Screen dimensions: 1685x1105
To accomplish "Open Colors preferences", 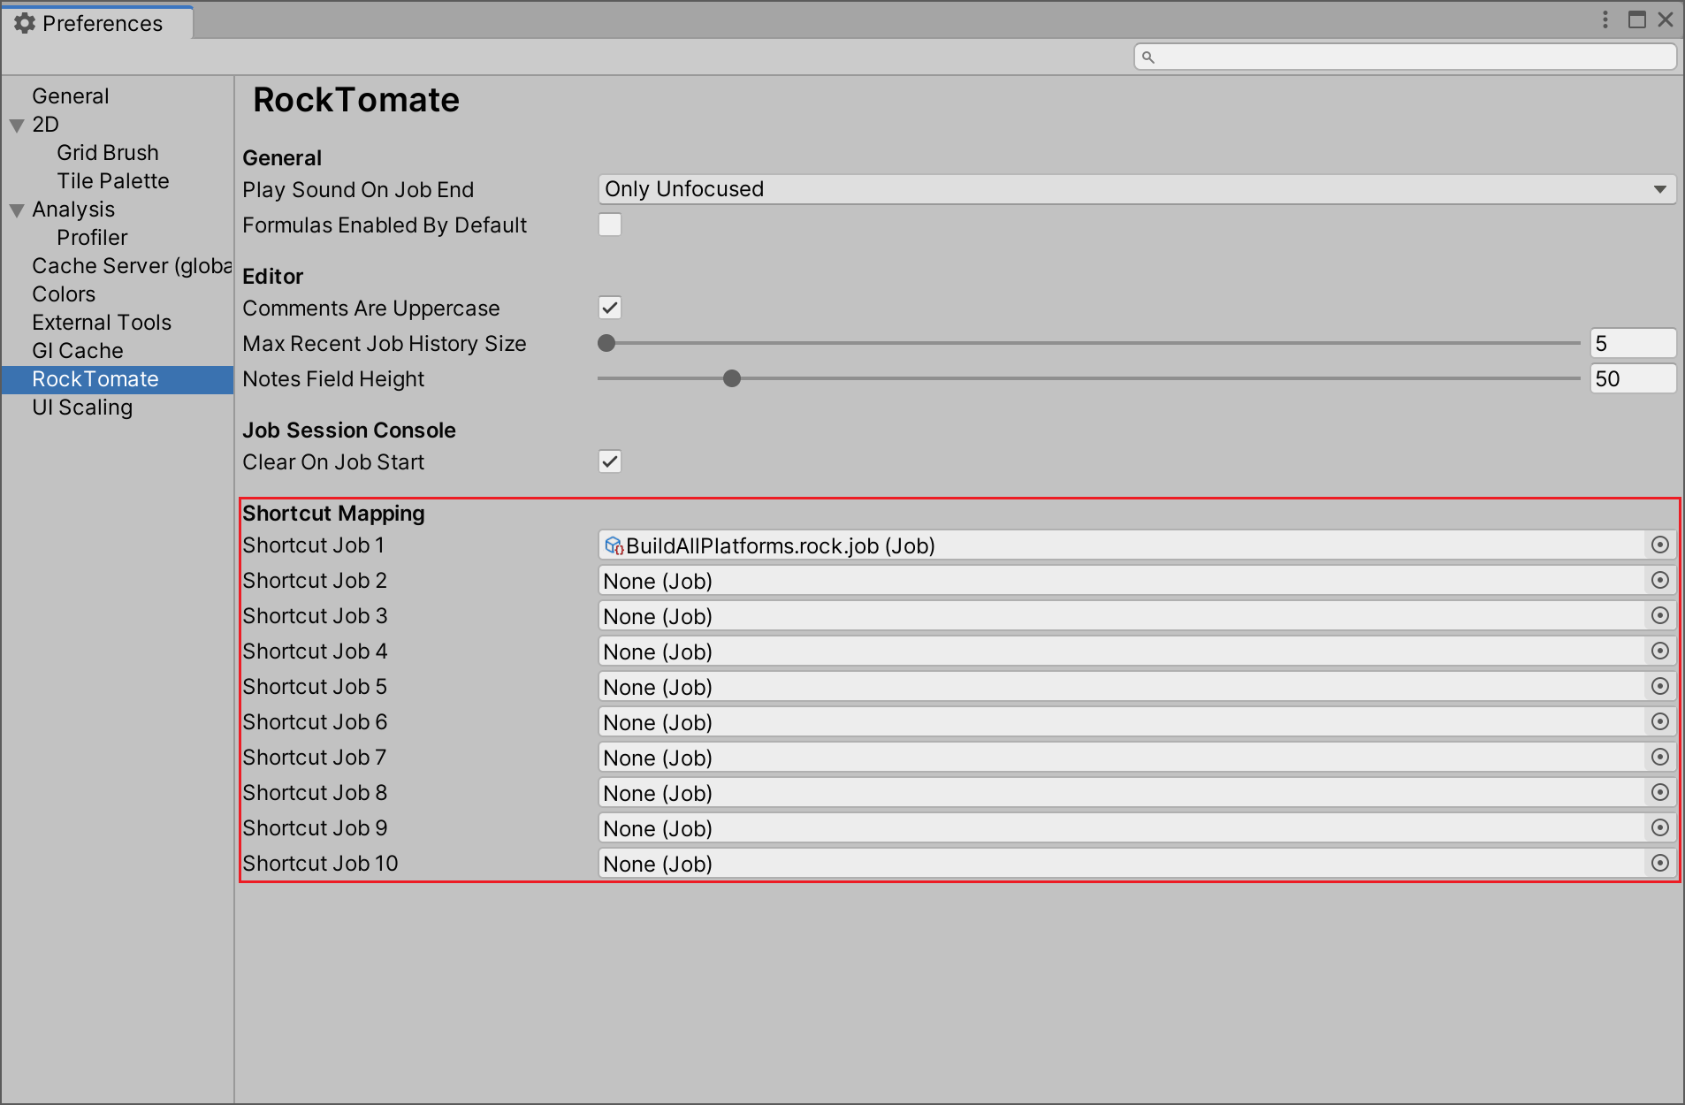I will pos(64,293).
